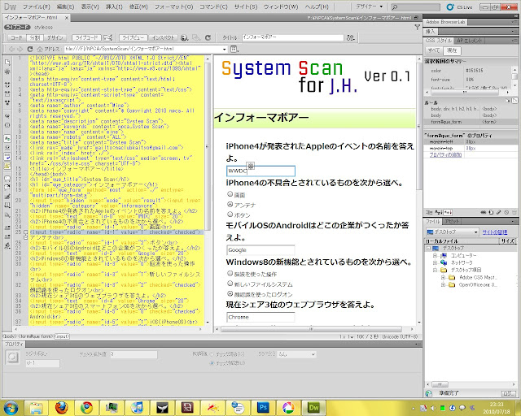
Task: Click the すべて button in CSS panel
Action: pos(434,50)
